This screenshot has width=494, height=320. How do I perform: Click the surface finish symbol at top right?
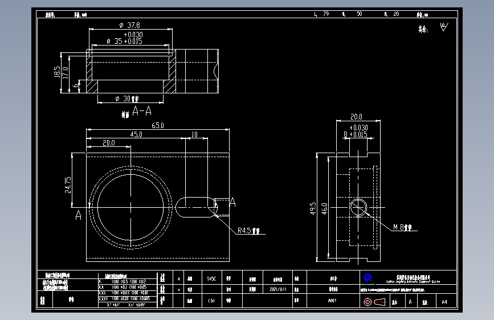pyautogui.click(x=444, y=27)
